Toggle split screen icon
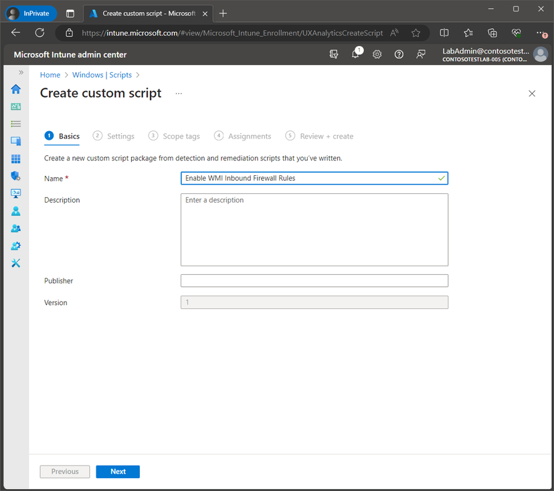The height and width of the screenshot is (491, 554). (444, 33)
